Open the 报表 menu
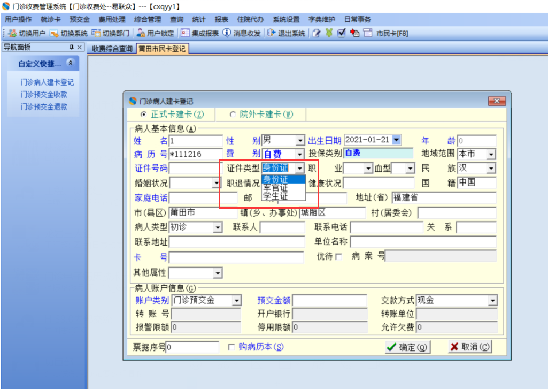548x389 pixels. pyautogui.click(x=221, y=20)
